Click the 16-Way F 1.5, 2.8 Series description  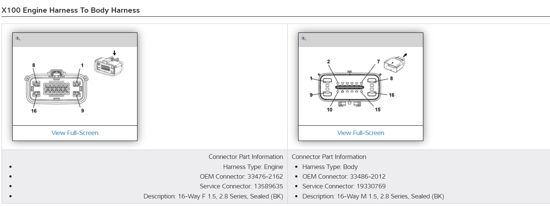pos(213,196)
